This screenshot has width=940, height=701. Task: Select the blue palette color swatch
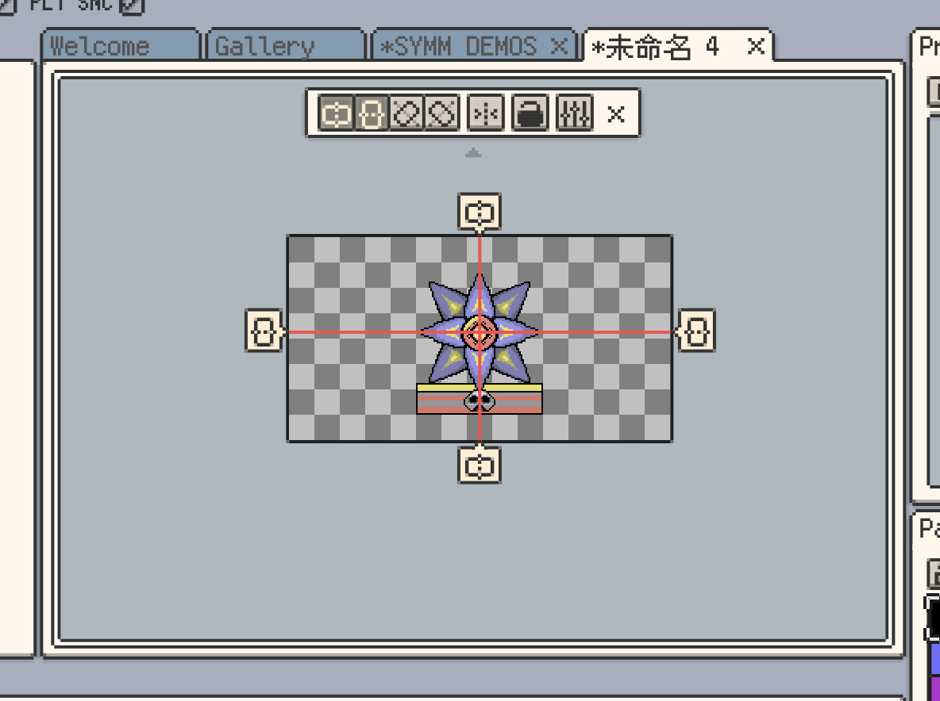934,658
